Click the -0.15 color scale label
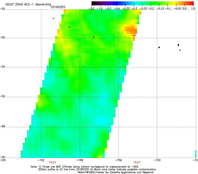This screenshot has height=174, width=198. [160, 9]
